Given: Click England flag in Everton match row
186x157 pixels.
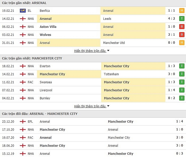Looking at the screenshot, I should [x=23, y=66].
